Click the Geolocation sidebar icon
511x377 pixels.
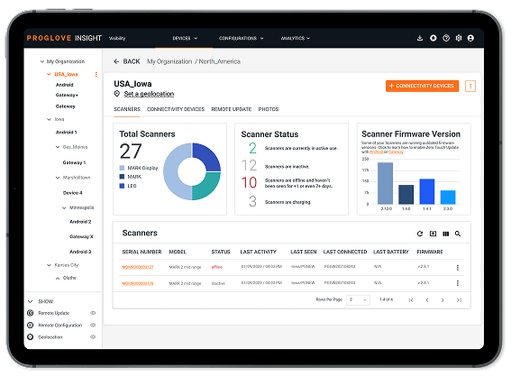tap(31, 337)
